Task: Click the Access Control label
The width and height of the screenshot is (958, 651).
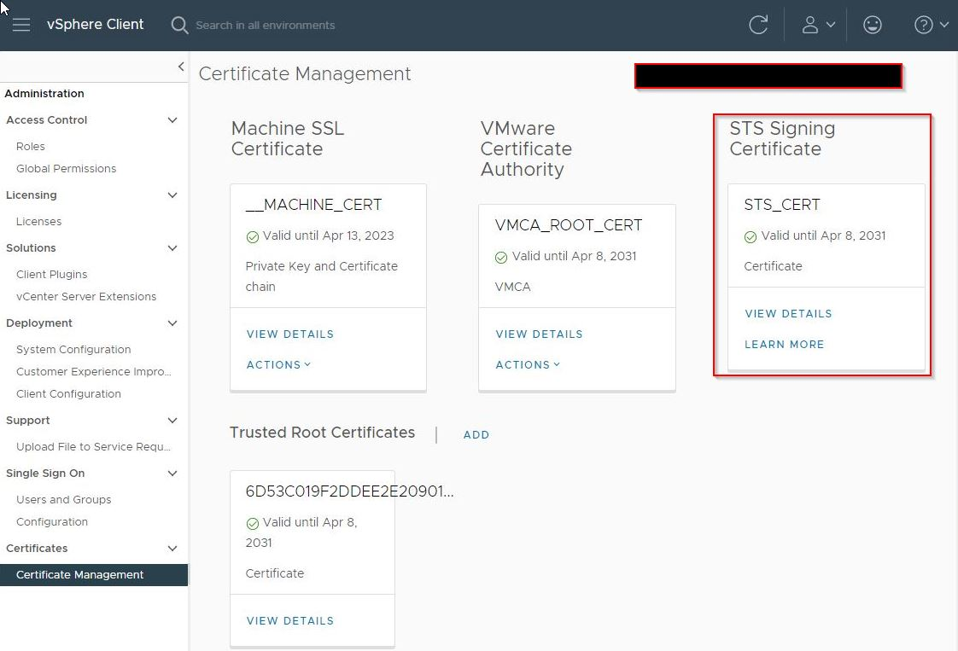Action: pos(46,120)
